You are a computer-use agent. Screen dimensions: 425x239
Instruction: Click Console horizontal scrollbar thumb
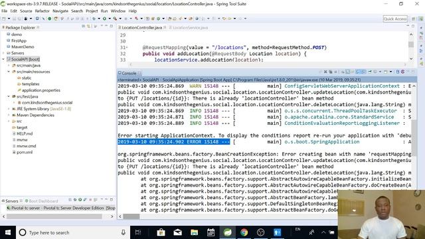click(x=131, y=216)
